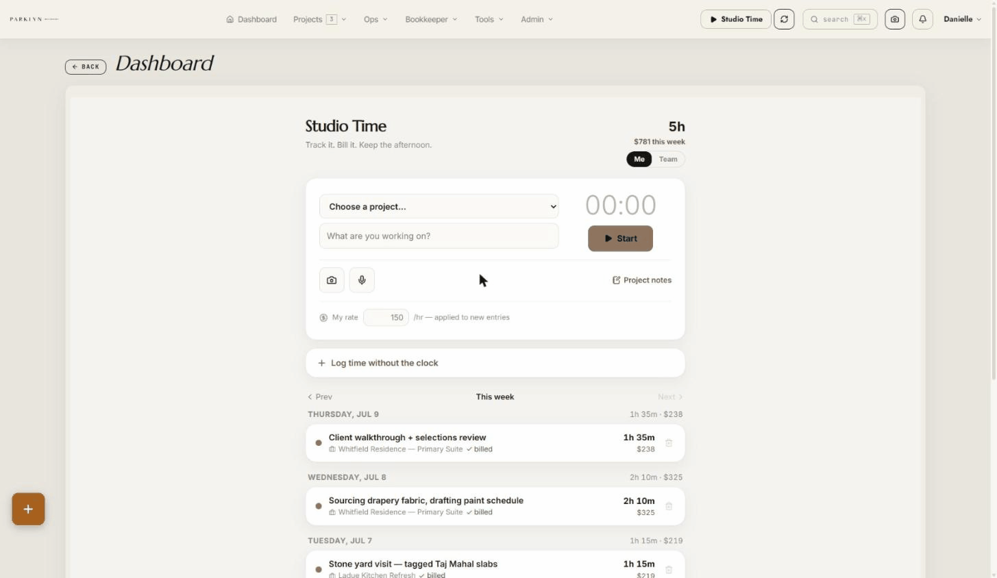Click the What are you working on field

click(x=439, y=236)
